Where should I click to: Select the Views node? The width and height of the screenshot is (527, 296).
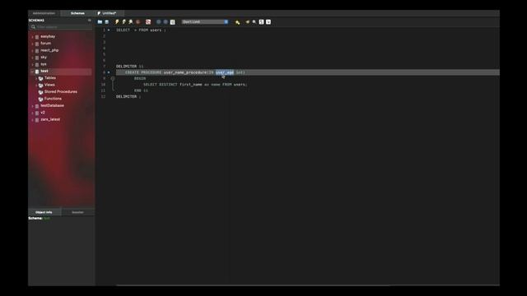[x=49, y=85]
